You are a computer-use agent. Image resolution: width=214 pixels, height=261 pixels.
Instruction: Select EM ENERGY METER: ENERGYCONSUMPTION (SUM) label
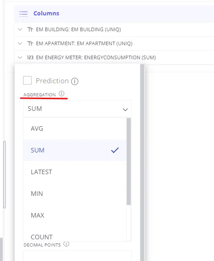click(96, 57)
